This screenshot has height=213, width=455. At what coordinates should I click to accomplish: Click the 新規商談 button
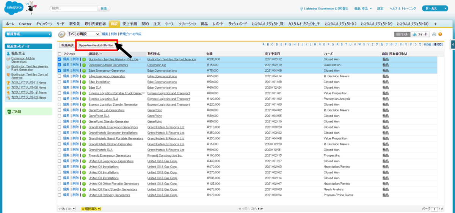[67, 45]
